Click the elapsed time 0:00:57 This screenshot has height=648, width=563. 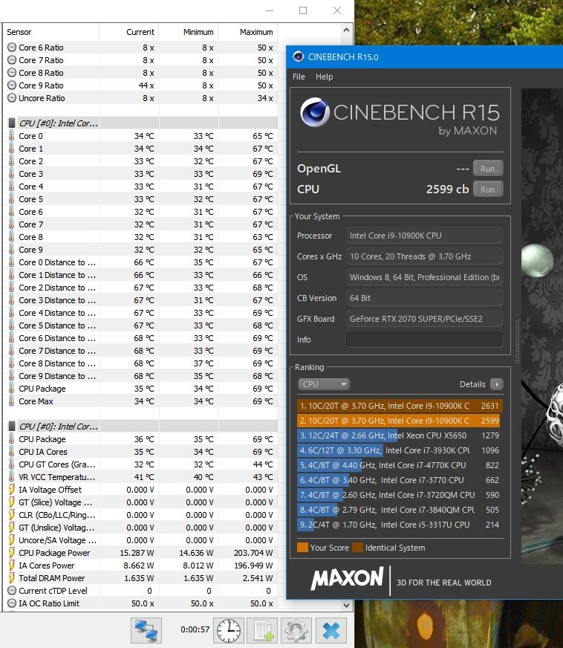pos(195,629)
